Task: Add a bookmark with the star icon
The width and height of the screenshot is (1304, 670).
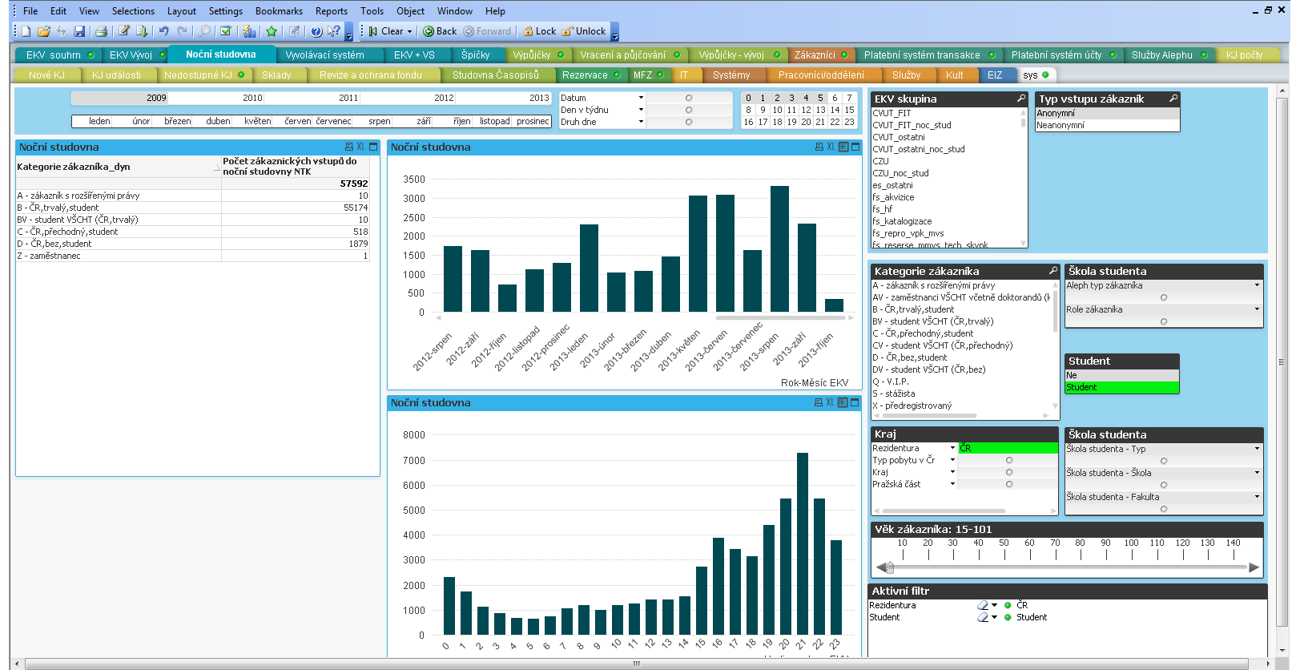Action: (x=272, y=31)
